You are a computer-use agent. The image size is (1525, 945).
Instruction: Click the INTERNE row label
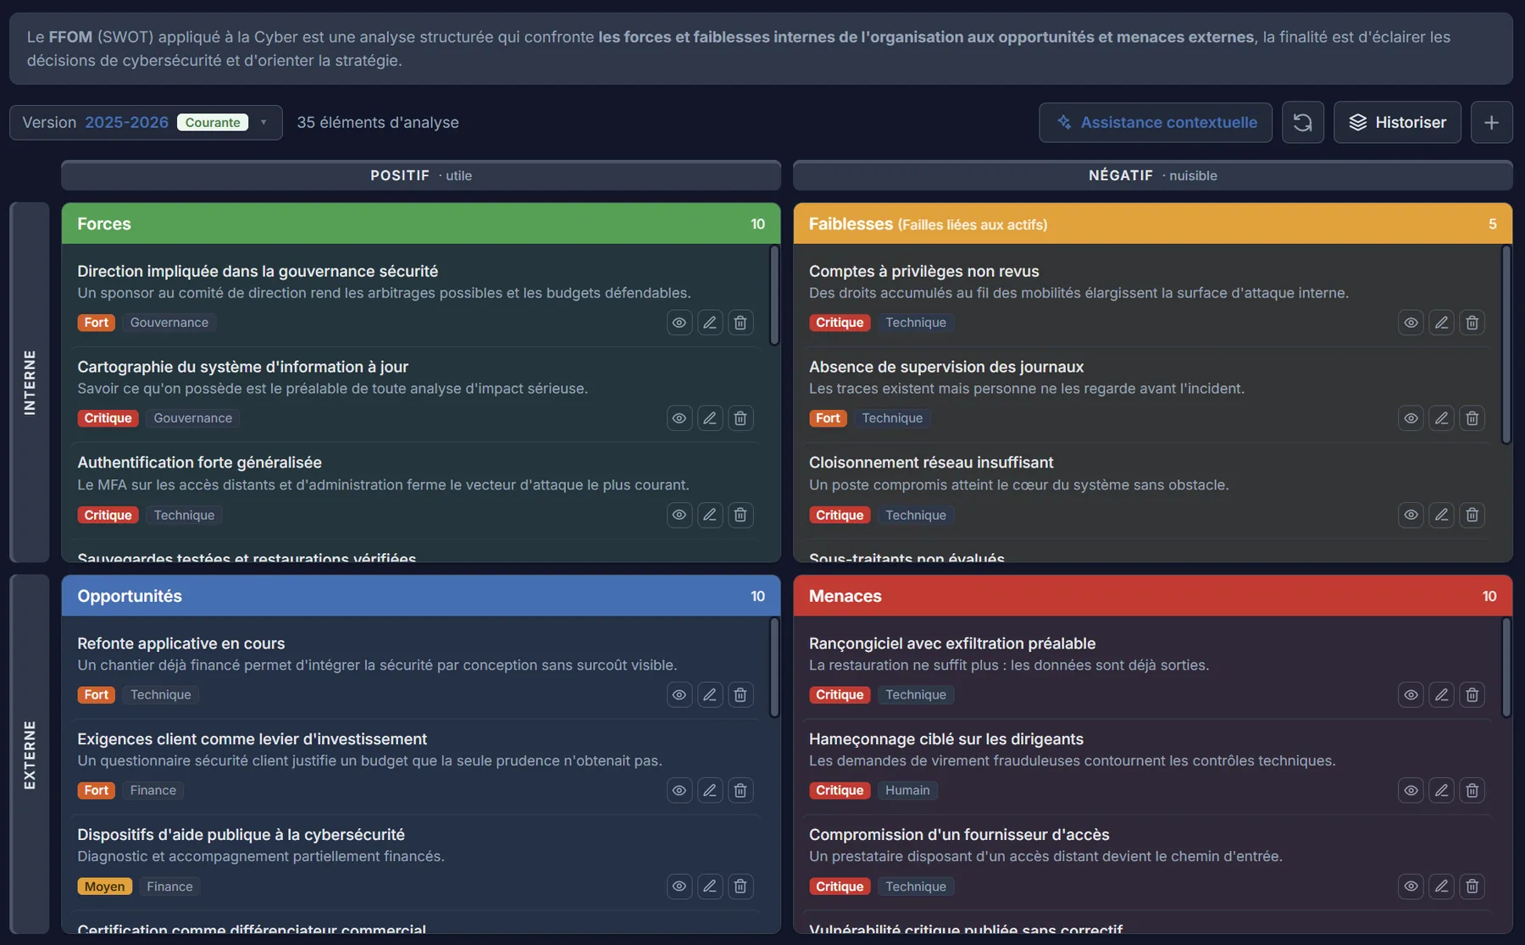[30, 382]
